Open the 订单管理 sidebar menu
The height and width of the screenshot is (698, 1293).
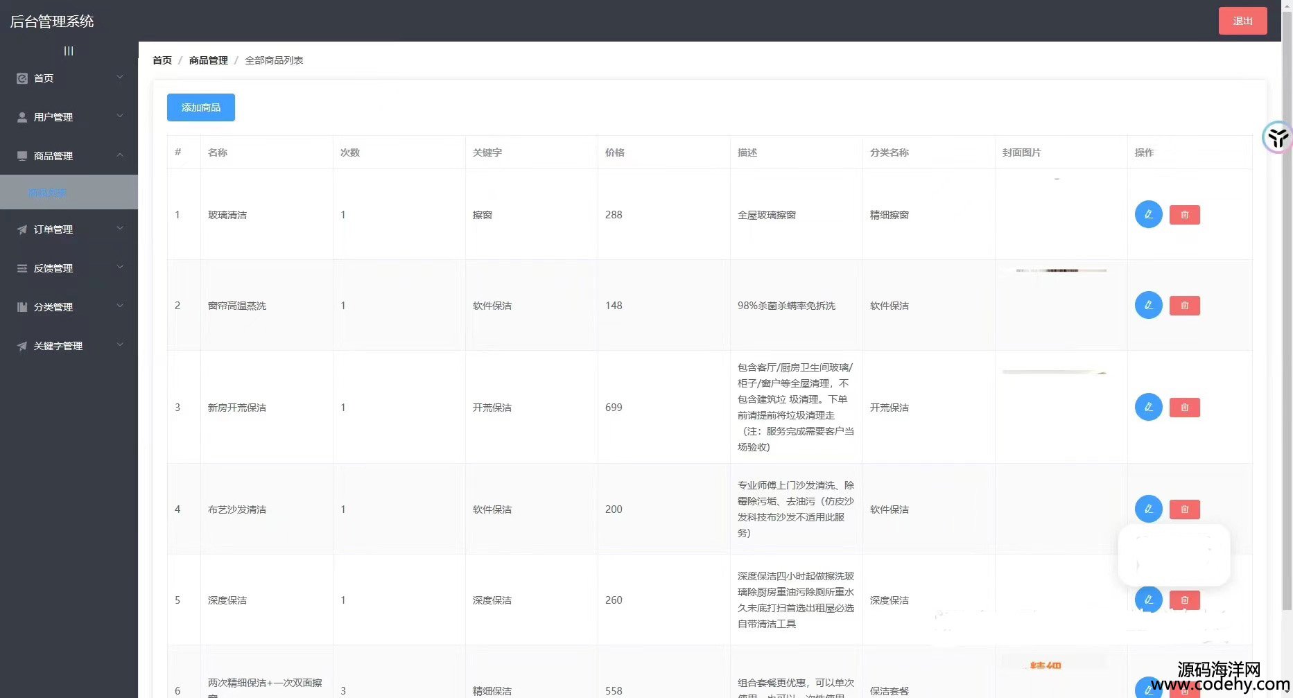click(x=69, y=229)
